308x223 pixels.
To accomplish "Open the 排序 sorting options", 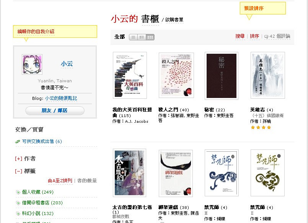I will point(254,36).
